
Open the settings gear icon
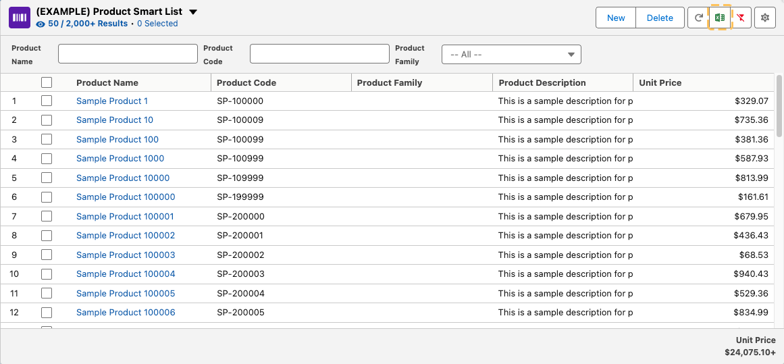tap(765, 18)
